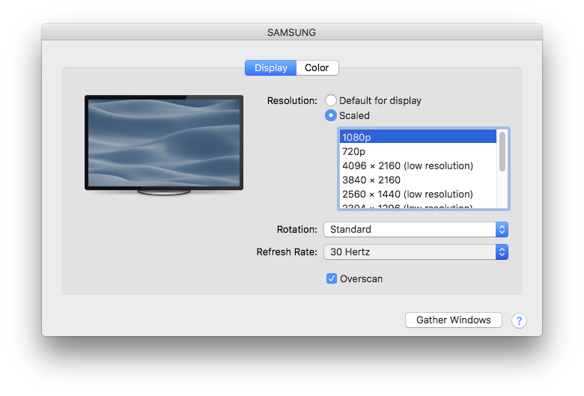Image resolution: width=584 pixels, height=396 pixels.
Task: Click the resolution list scrollbar thumb
Action: coord(502,151)
